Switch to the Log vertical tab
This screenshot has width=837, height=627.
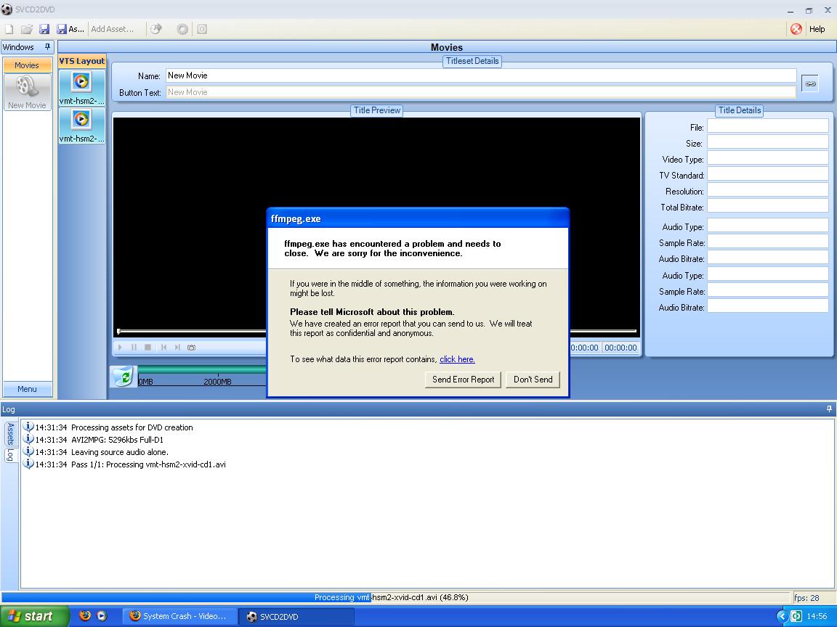click(x=10, y=455)
